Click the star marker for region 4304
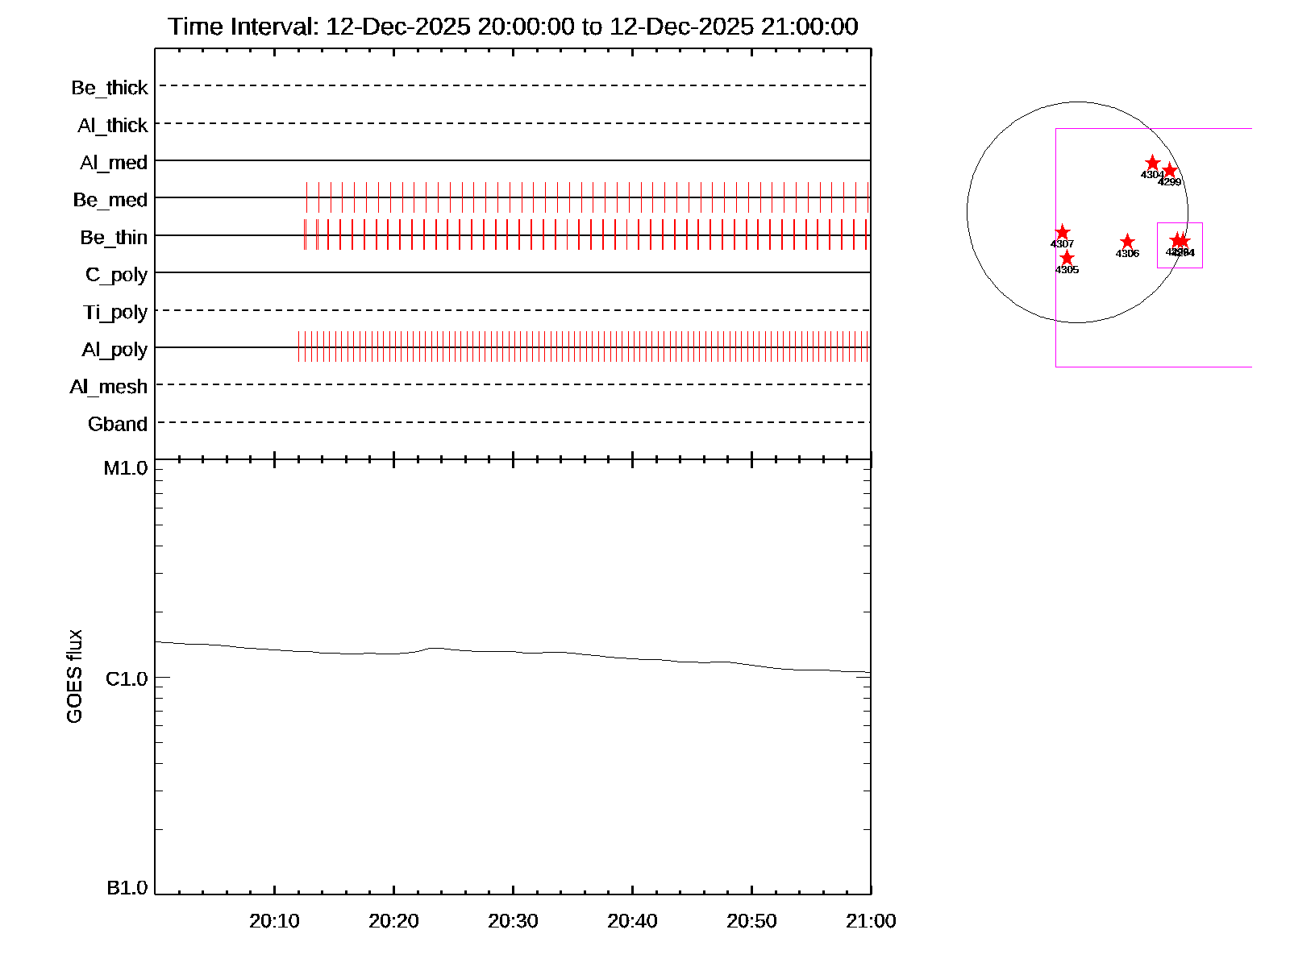Screen dimensions: 1290x967 click(1152, 163)
